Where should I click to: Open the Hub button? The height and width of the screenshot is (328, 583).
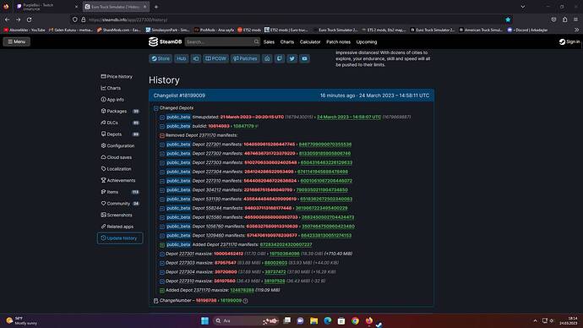coord(181,58)
